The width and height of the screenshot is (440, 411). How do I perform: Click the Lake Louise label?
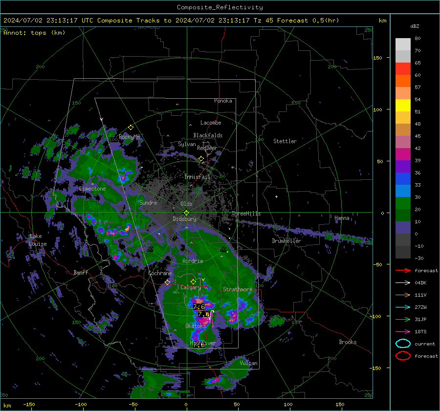38,240
